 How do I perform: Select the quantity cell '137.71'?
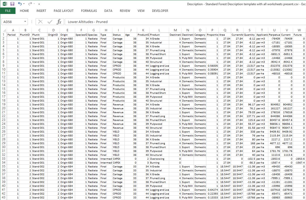249,116
